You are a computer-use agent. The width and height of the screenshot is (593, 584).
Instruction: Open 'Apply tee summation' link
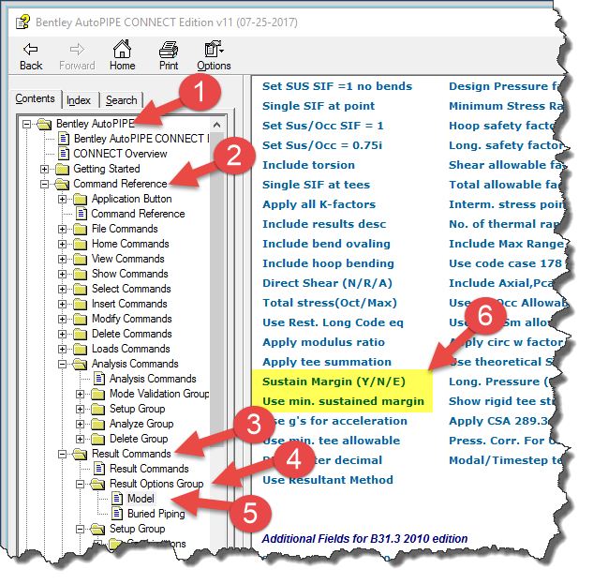(x=327, y=362)
